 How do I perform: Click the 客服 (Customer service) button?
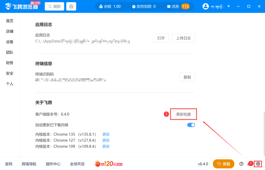(223, 164)
